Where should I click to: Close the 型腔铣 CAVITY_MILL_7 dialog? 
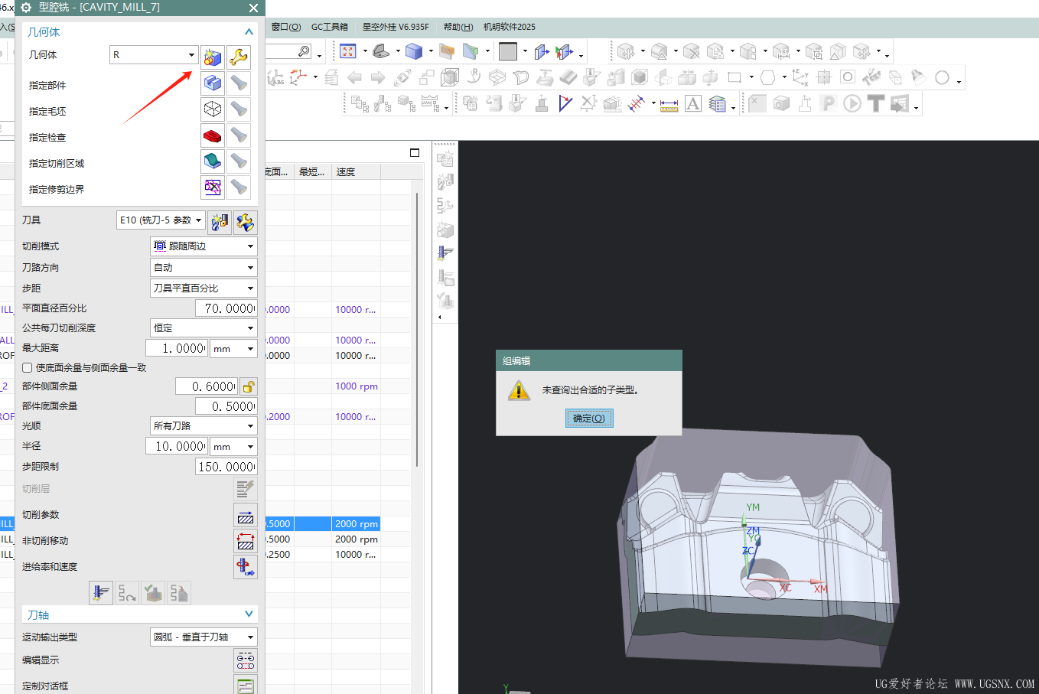point(253,8)
